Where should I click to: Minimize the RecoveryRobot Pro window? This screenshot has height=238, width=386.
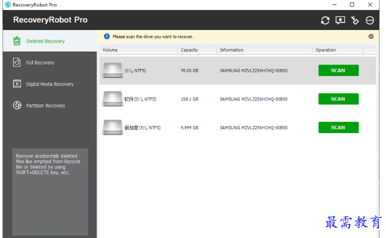pos(334,4)
